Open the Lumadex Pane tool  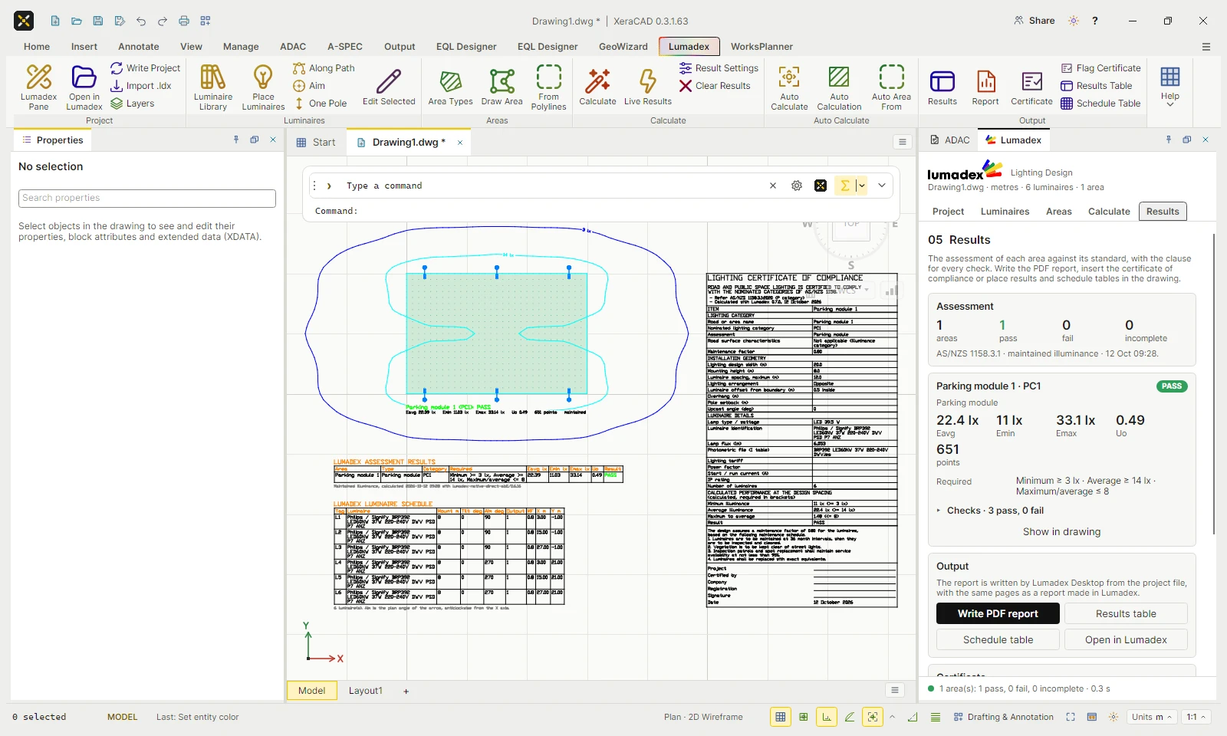38,87
